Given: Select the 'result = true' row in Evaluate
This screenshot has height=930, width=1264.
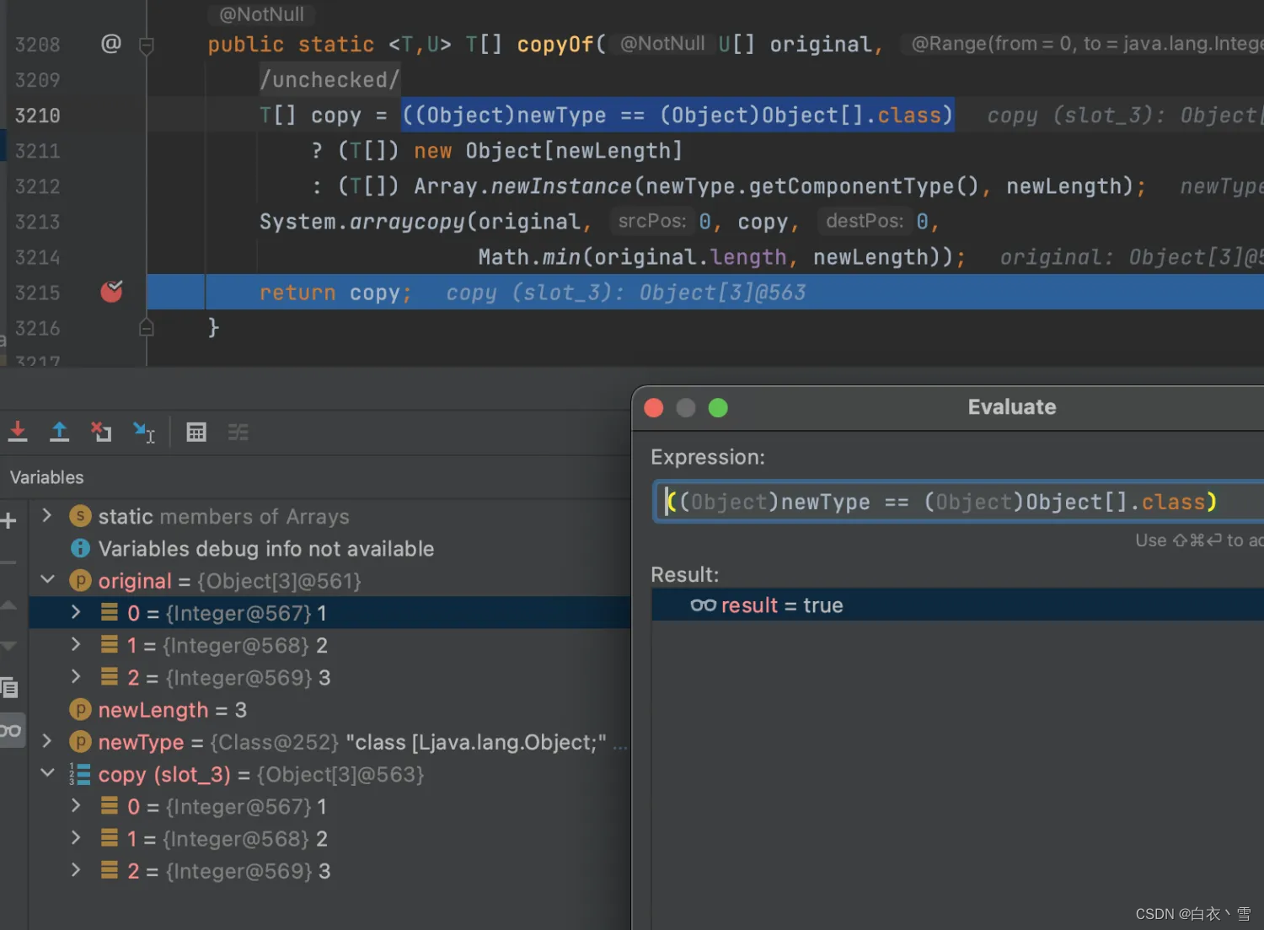Looking at the screenshot, I should [958, 605].
